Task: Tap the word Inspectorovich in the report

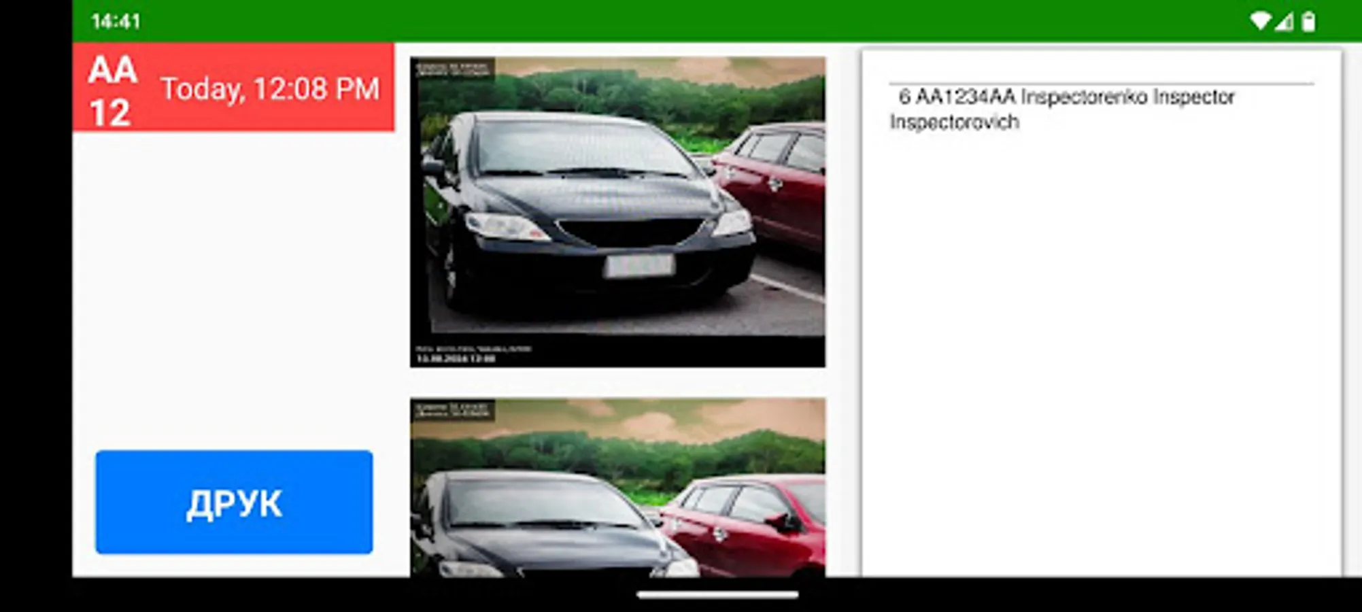Action: pos(954,122)
